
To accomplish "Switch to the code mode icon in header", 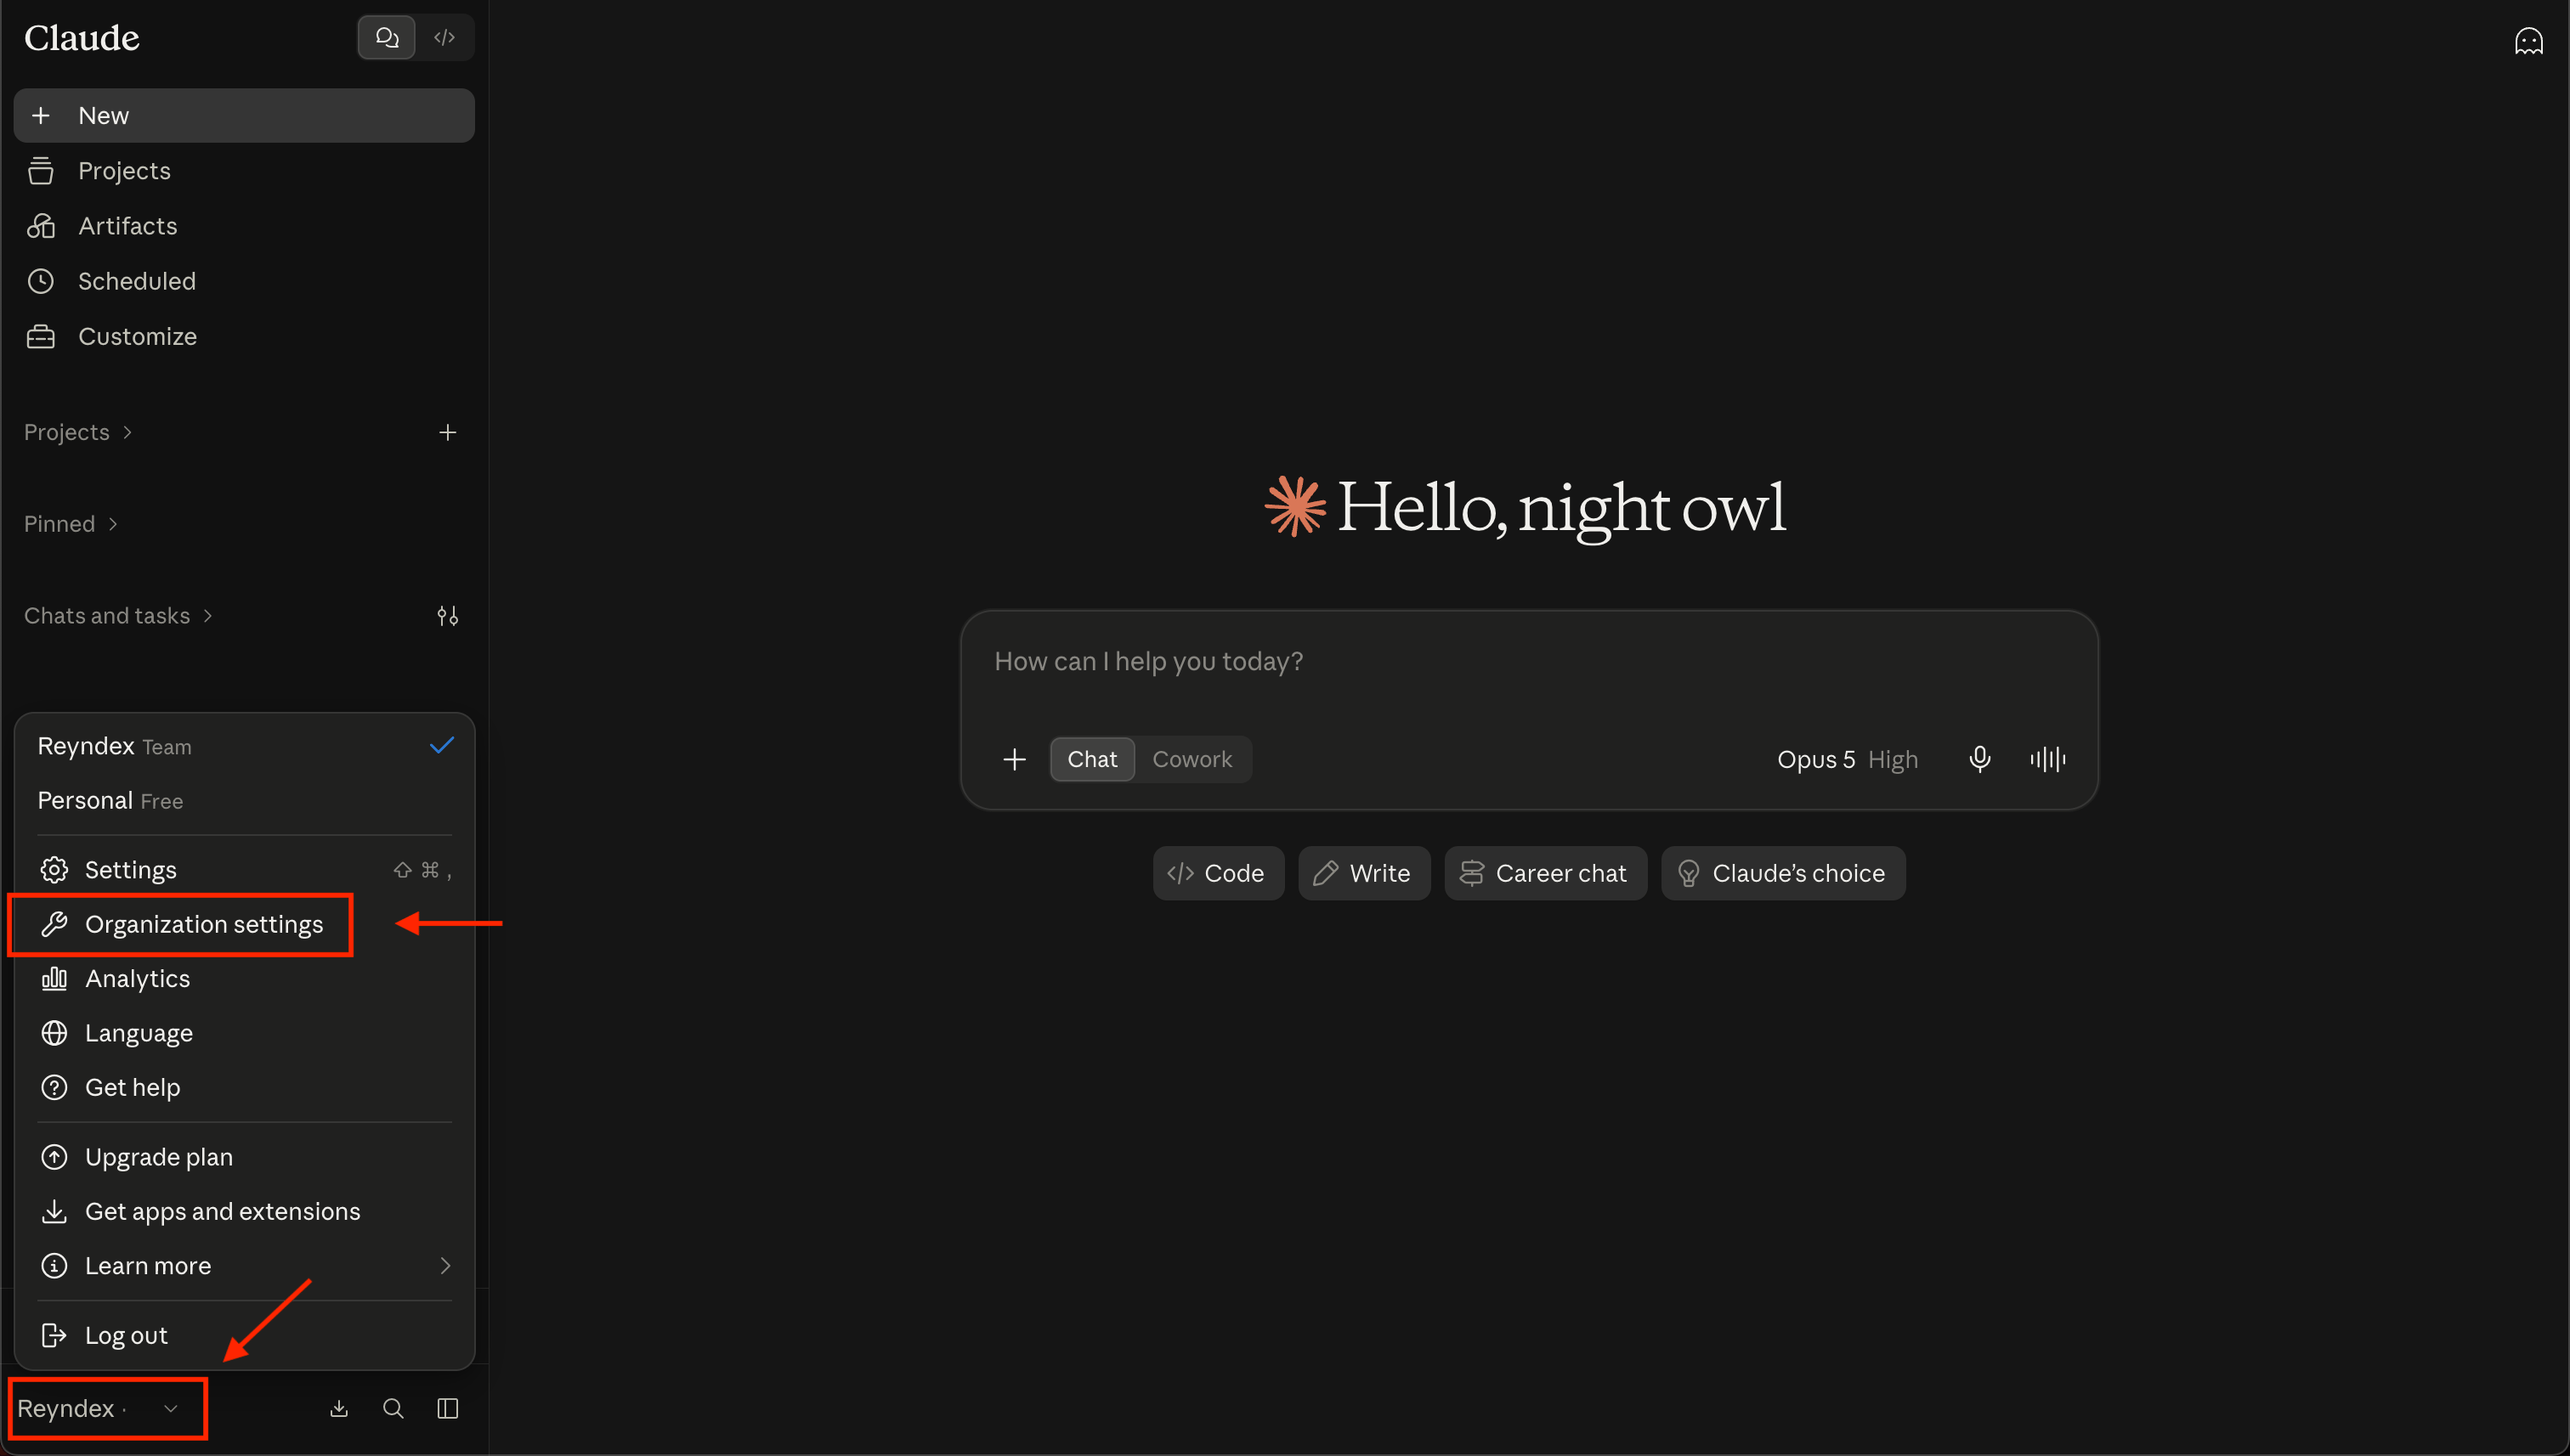I will (445, 38).
